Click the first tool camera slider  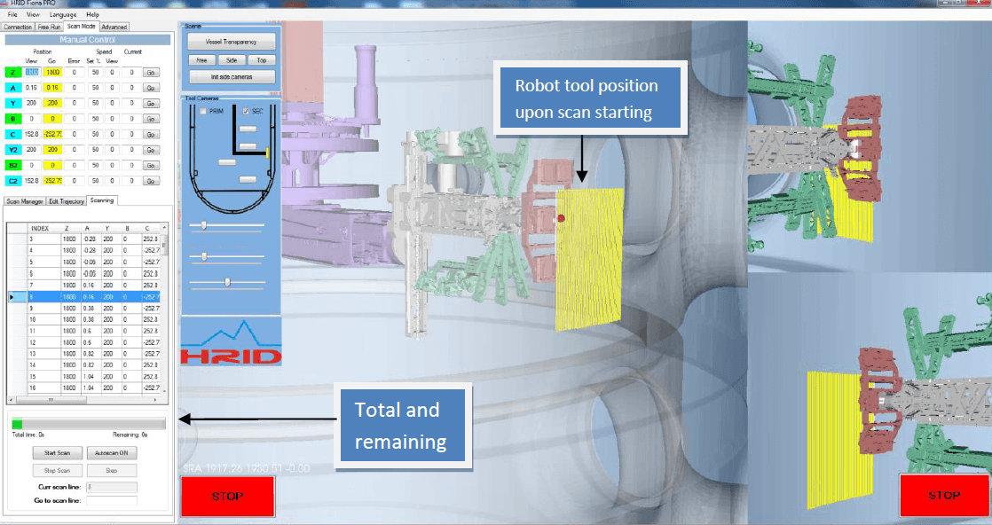[x=204, y=226]
